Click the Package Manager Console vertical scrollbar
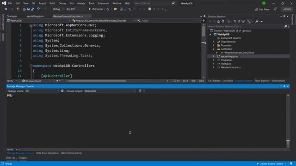This screenshot has height=166, width=296. 288,120
